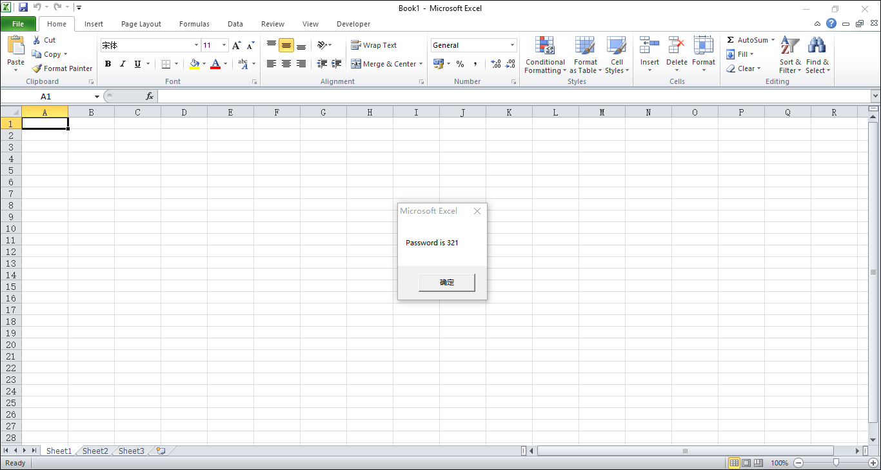Switch to the Insert tab
Image resolution: width=881 pixels, height=470 pixels.
coord(94,24)
